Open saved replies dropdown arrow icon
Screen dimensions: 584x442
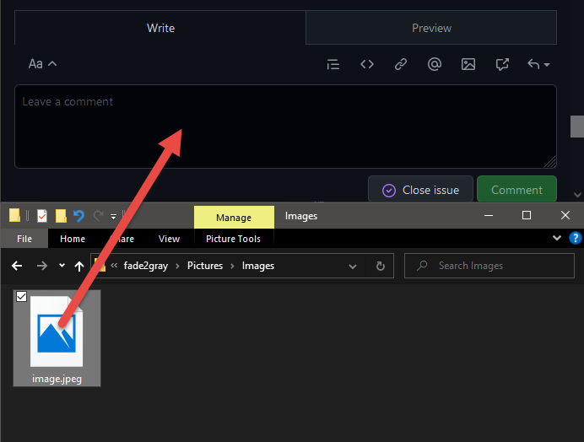click(538, 64)
